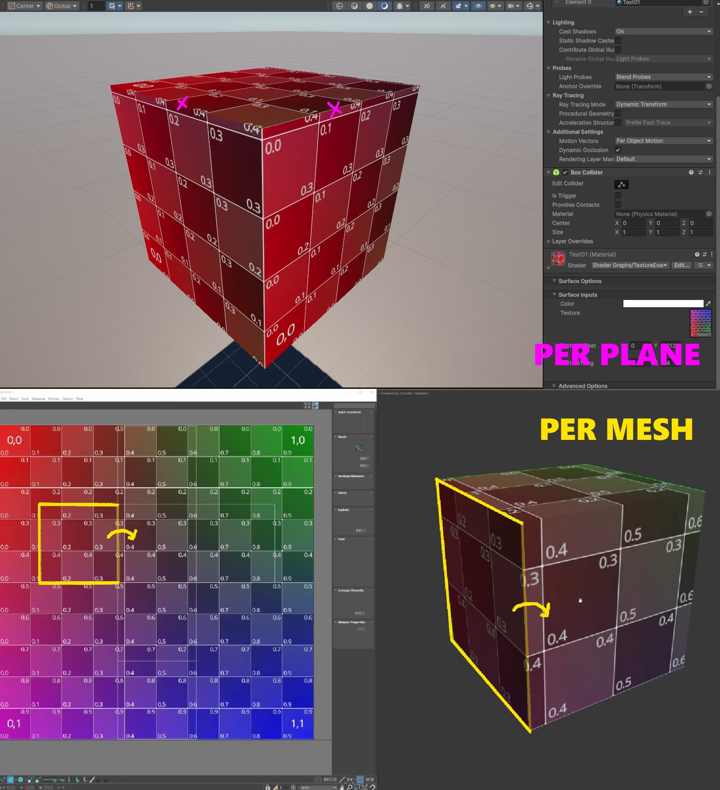Click the Anchor Override object picker icon
Viewport: 720px width, 790px height.
pyautogui.click(x=709, y=86)
